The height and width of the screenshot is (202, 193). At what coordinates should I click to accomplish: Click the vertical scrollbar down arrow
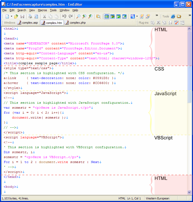click(x=189, y=192)
